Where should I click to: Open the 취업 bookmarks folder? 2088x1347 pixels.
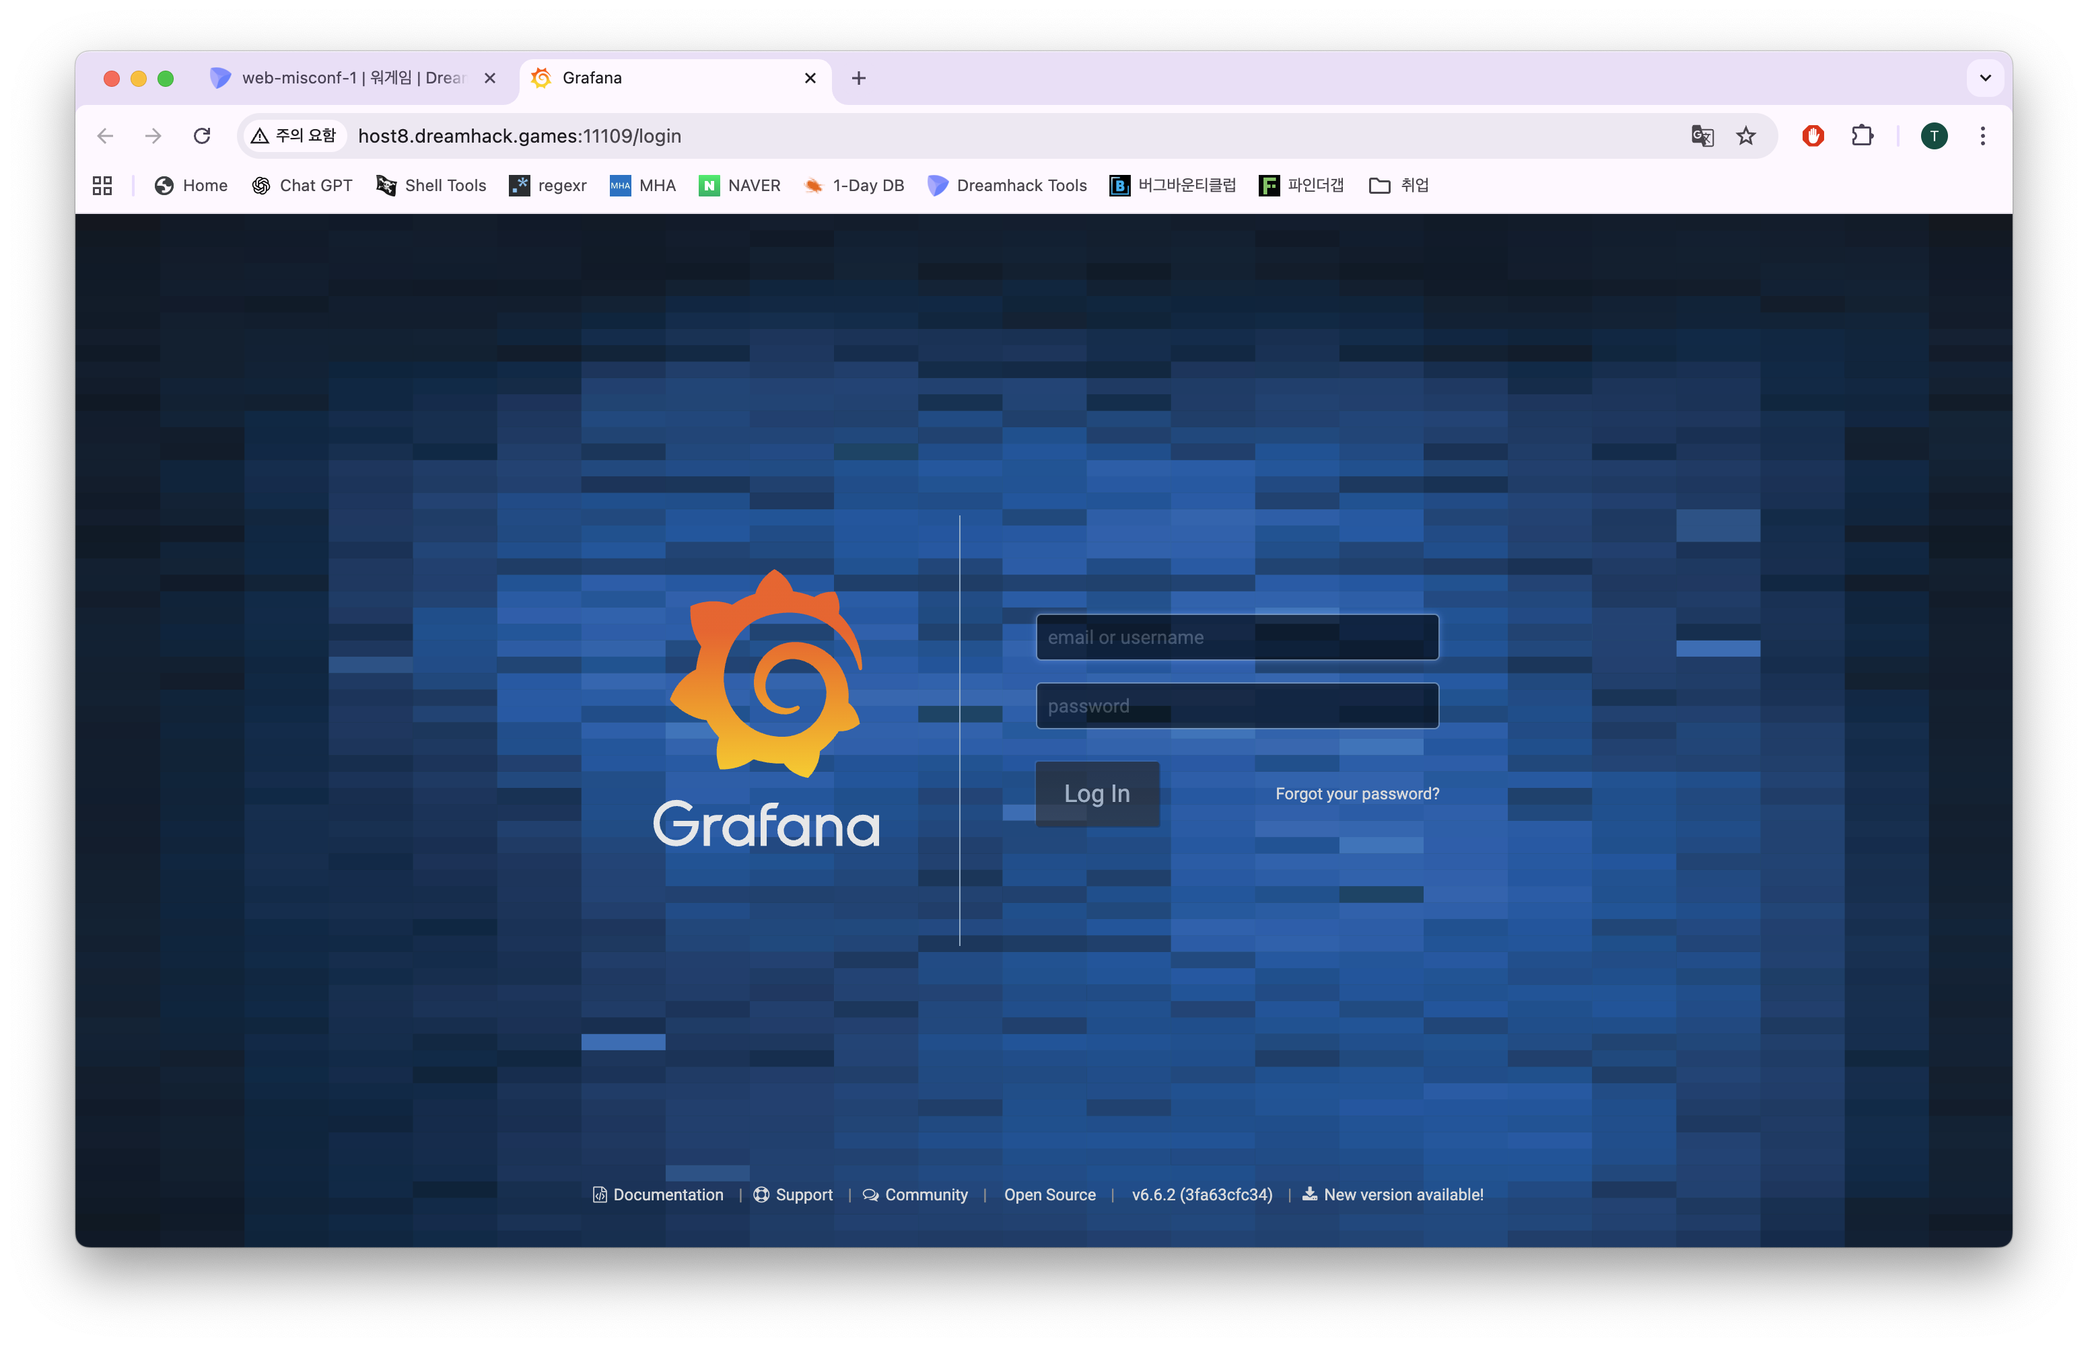(x=1399, y=186)
